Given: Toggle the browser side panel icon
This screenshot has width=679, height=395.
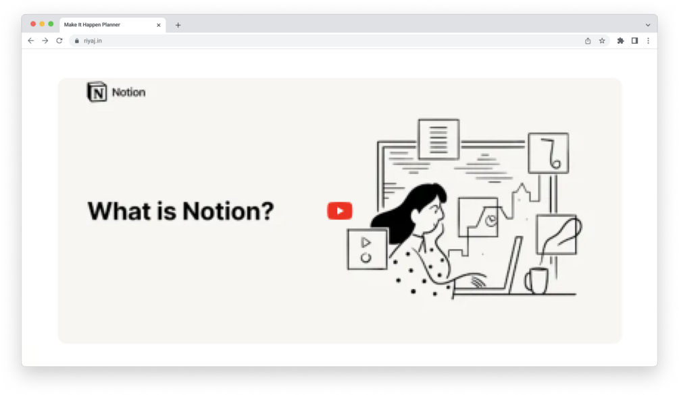Looking at the screenshot, I should point(634,40).
